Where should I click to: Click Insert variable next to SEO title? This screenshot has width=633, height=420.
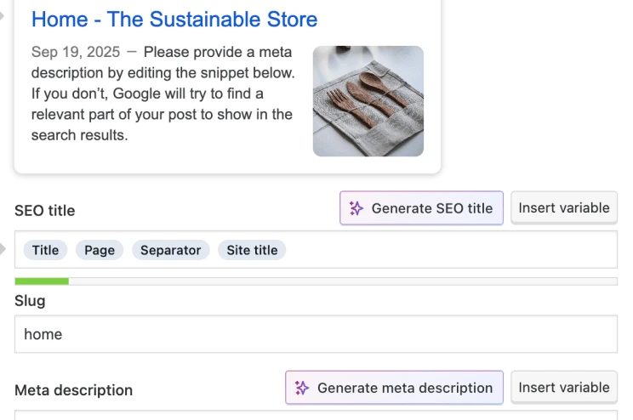[563, 207]
